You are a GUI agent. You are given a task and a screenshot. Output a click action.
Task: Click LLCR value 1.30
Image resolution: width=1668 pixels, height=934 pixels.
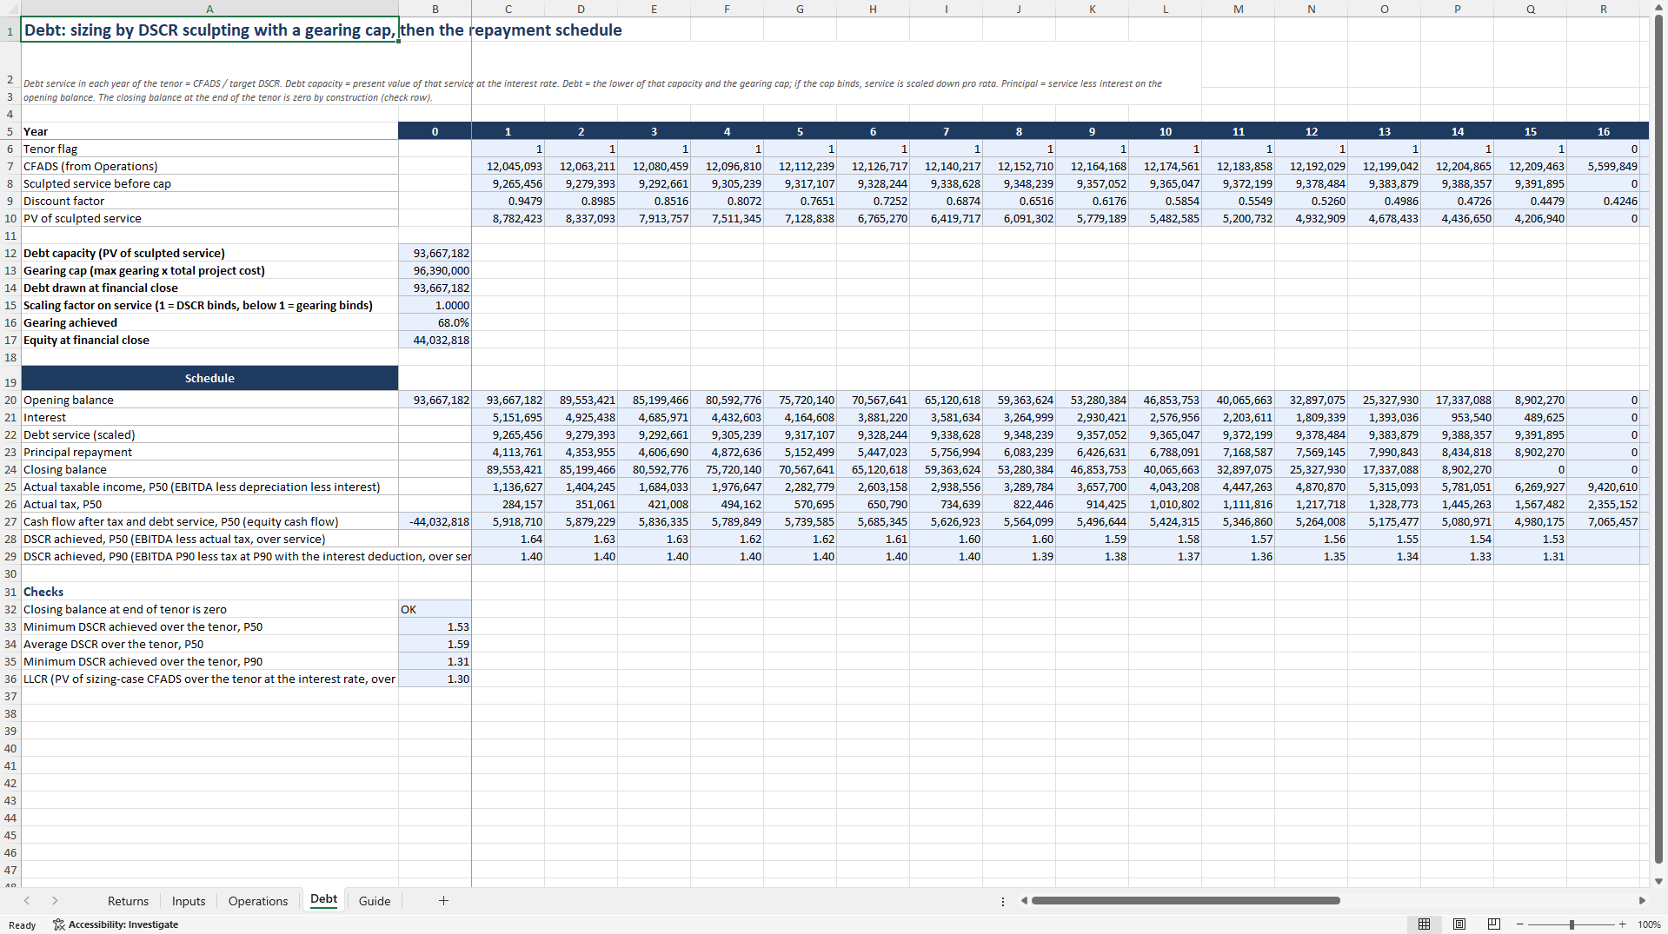[x=435, y=679]
